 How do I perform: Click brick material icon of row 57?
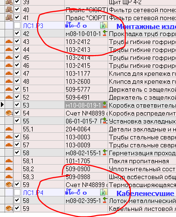tap(9, 145)
